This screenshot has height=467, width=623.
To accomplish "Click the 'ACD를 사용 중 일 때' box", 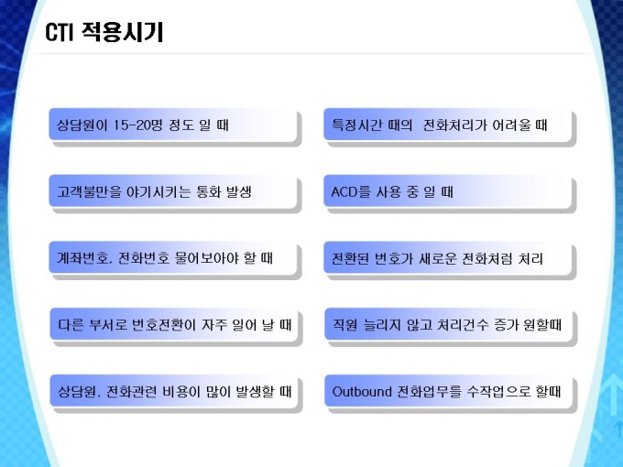I will (448, 191).
